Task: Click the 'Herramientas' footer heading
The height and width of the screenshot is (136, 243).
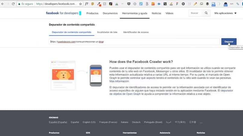Action: (x=130, y=133)
